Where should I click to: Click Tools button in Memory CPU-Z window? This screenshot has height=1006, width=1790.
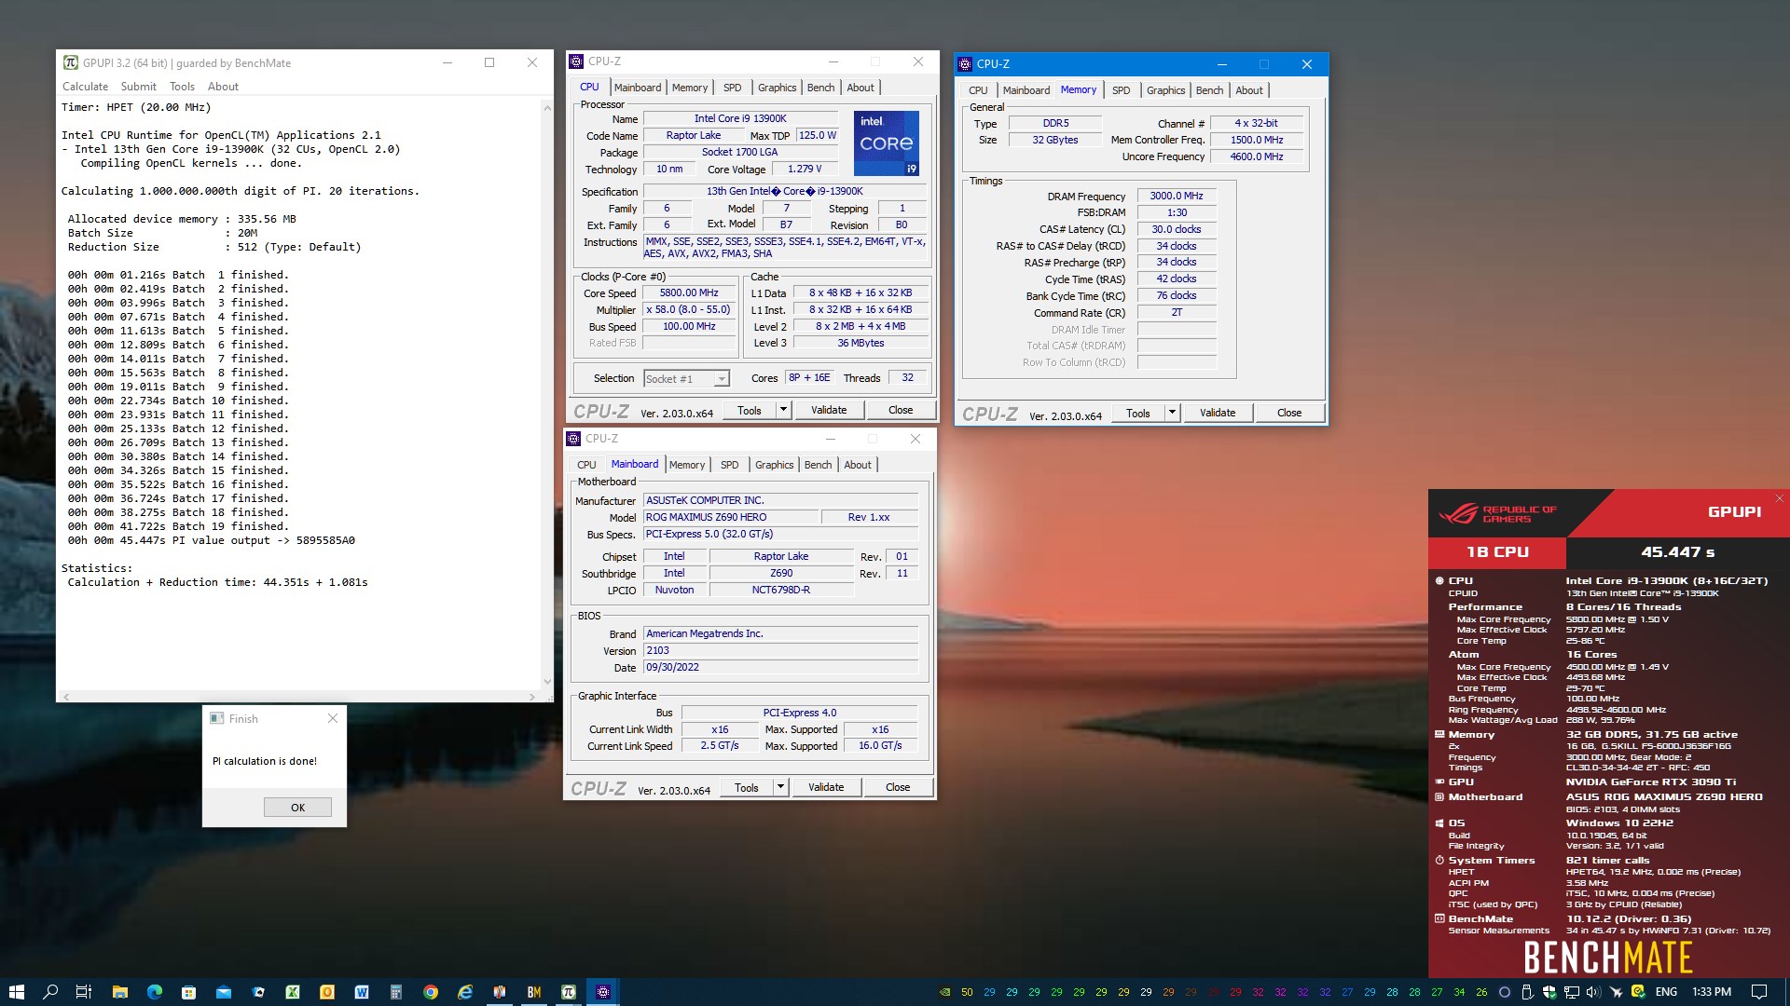pyautogui.click(x=1137, y=413)
